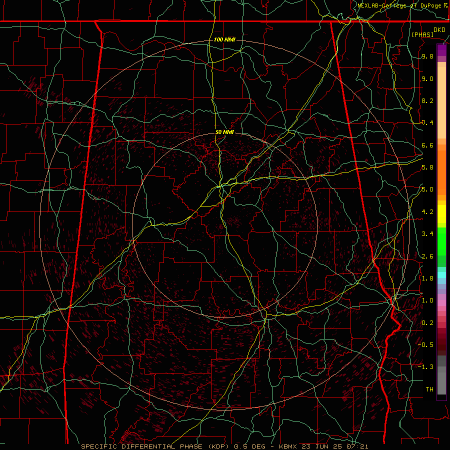
Task: Click the -1.3 value on the color scale
Action: tap(425, 367)
